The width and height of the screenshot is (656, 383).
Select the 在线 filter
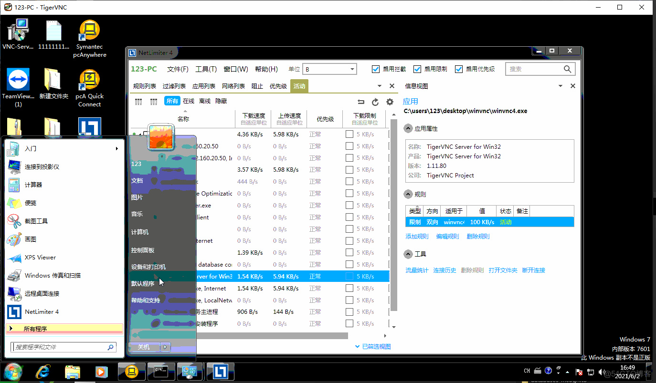189,101
